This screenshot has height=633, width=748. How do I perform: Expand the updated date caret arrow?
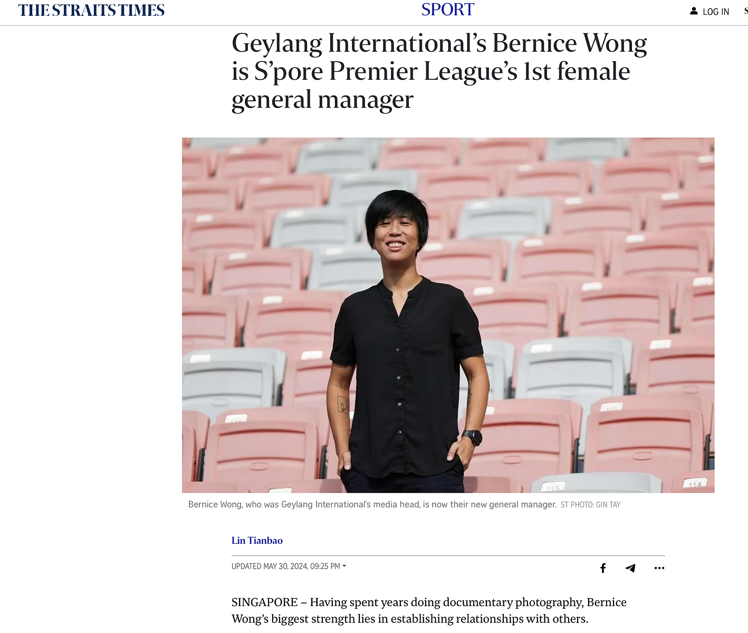[344, 566]
